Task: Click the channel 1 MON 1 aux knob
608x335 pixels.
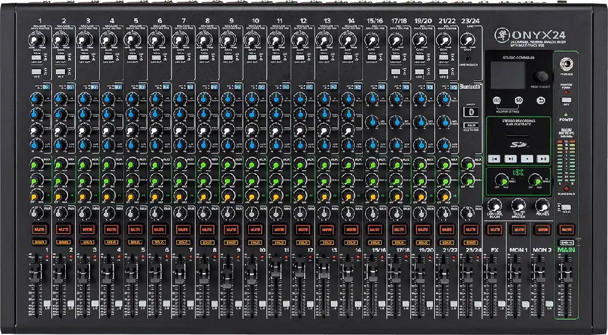Action: click(x=36, y=164)
